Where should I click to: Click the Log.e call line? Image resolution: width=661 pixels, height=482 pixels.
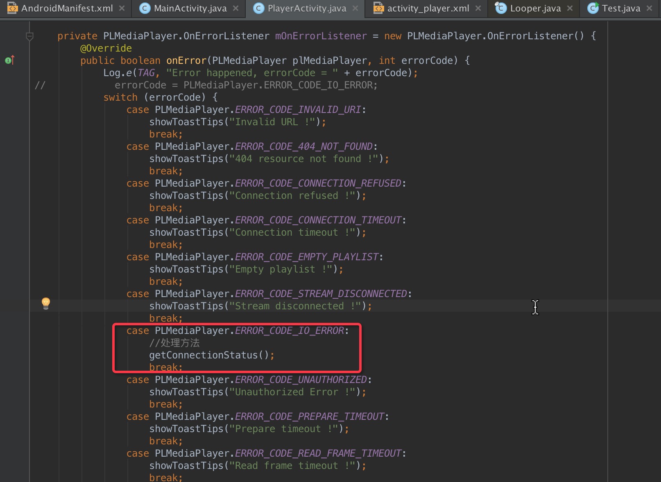[260, 73]
